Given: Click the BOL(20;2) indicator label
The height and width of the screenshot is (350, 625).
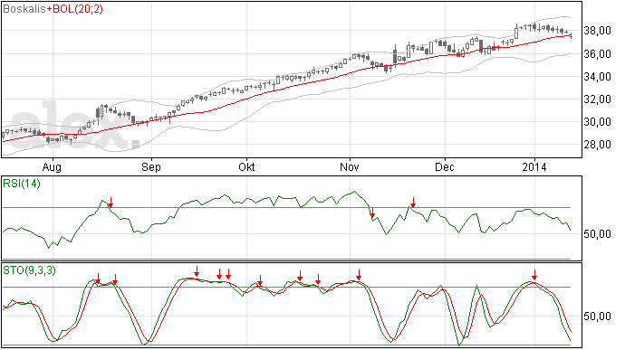Looking at the screenshot, I should [78, 9].
